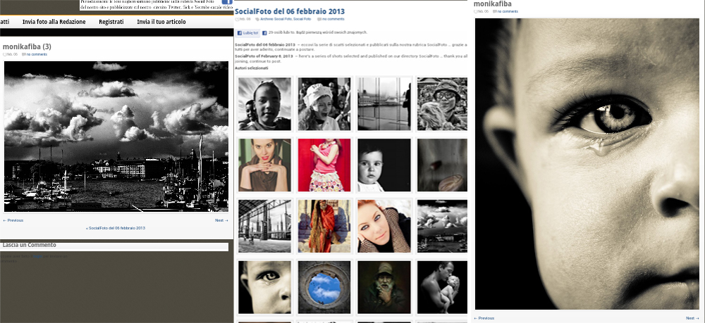The height and width of the screenshot is (323, 705).
Task: Go to Previous below crying child photo
Action: tap(484, 318)
